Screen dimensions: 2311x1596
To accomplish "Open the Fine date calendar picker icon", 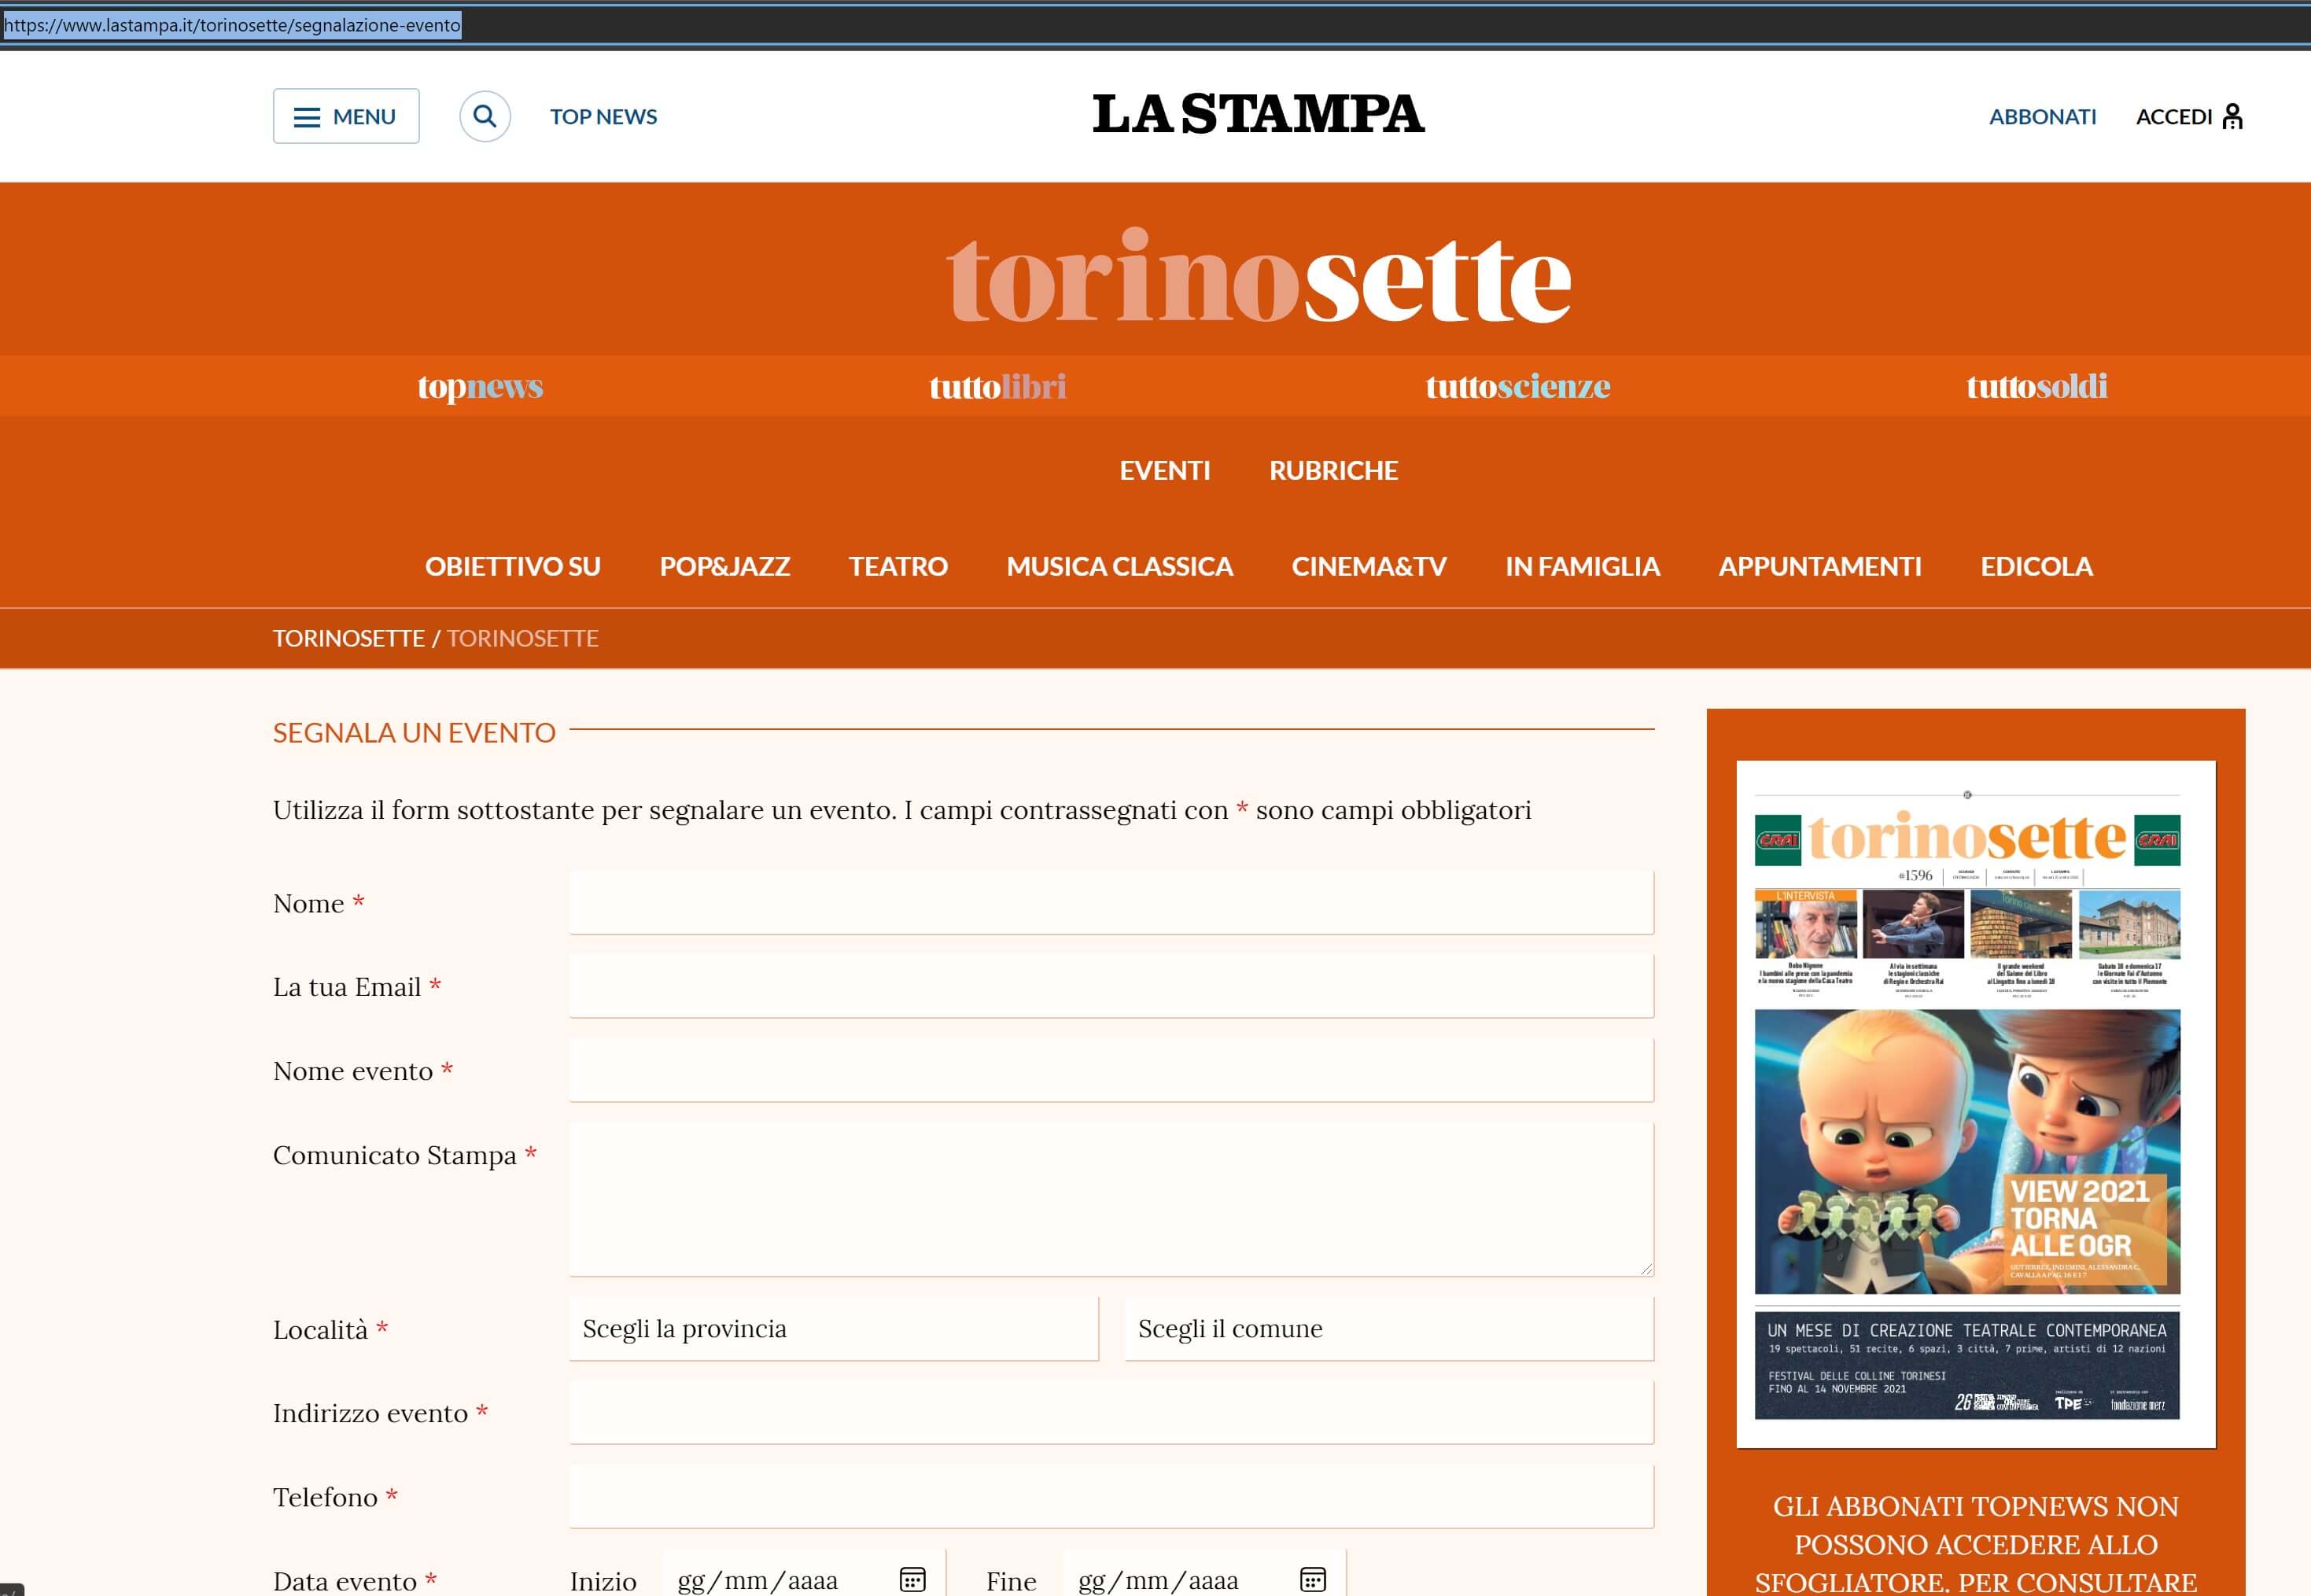I will (x=1312, y=1579).
